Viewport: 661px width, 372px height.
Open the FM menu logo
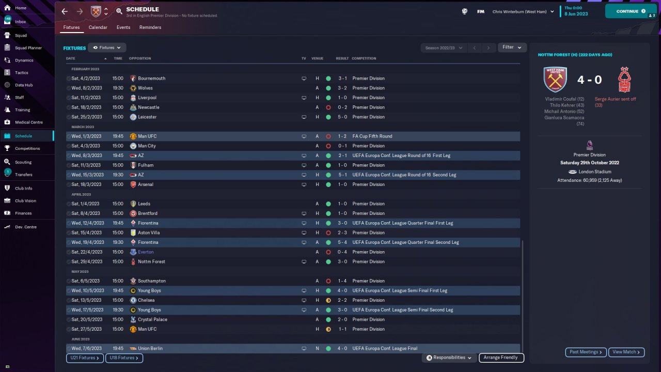pyautogui.click(x=481, y=11)
